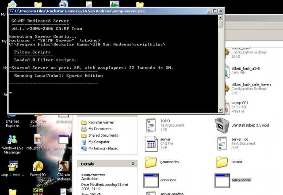Screen dimensions: 283x195
Task: Open My Computer link in sidebar
Action: pyautogui.click(x=99, y=142)
